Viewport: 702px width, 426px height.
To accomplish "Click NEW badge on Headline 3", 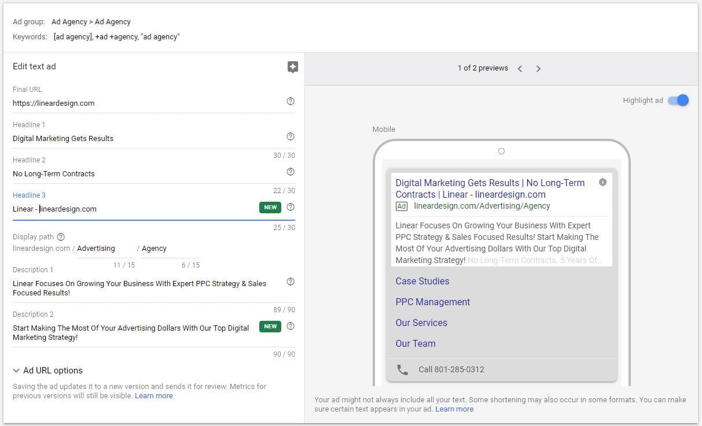I will [270, 208].
